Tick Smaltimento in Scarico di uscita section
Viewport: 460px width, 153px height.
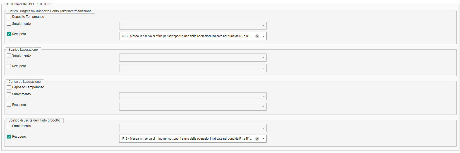pyautogui.click(x=9, y=126)
